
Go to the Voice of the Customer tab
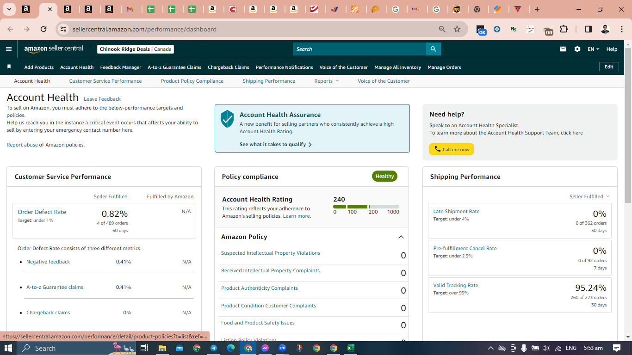(x=384, y=81)
